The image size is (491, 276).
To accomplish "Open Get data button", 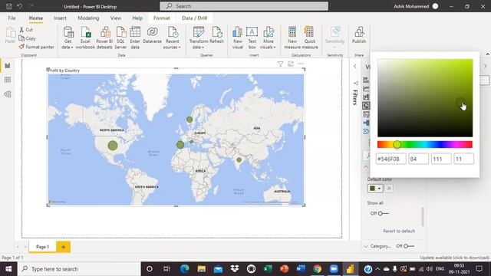I will coord(68,38).
